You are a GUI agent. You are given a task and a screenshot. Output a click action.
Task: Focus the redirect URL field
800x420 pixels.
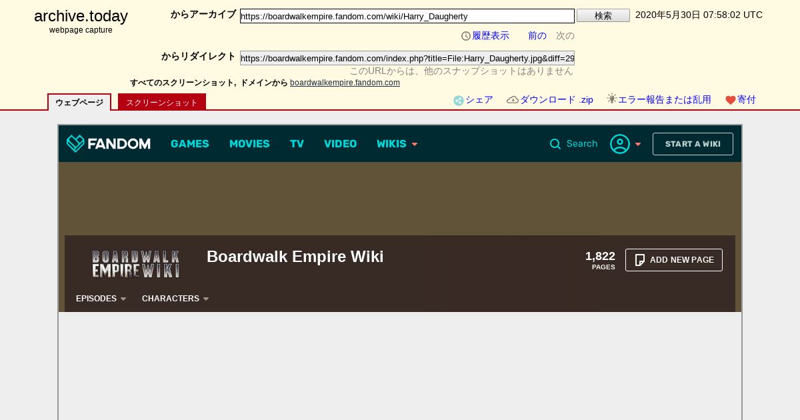tap(407, 58)
